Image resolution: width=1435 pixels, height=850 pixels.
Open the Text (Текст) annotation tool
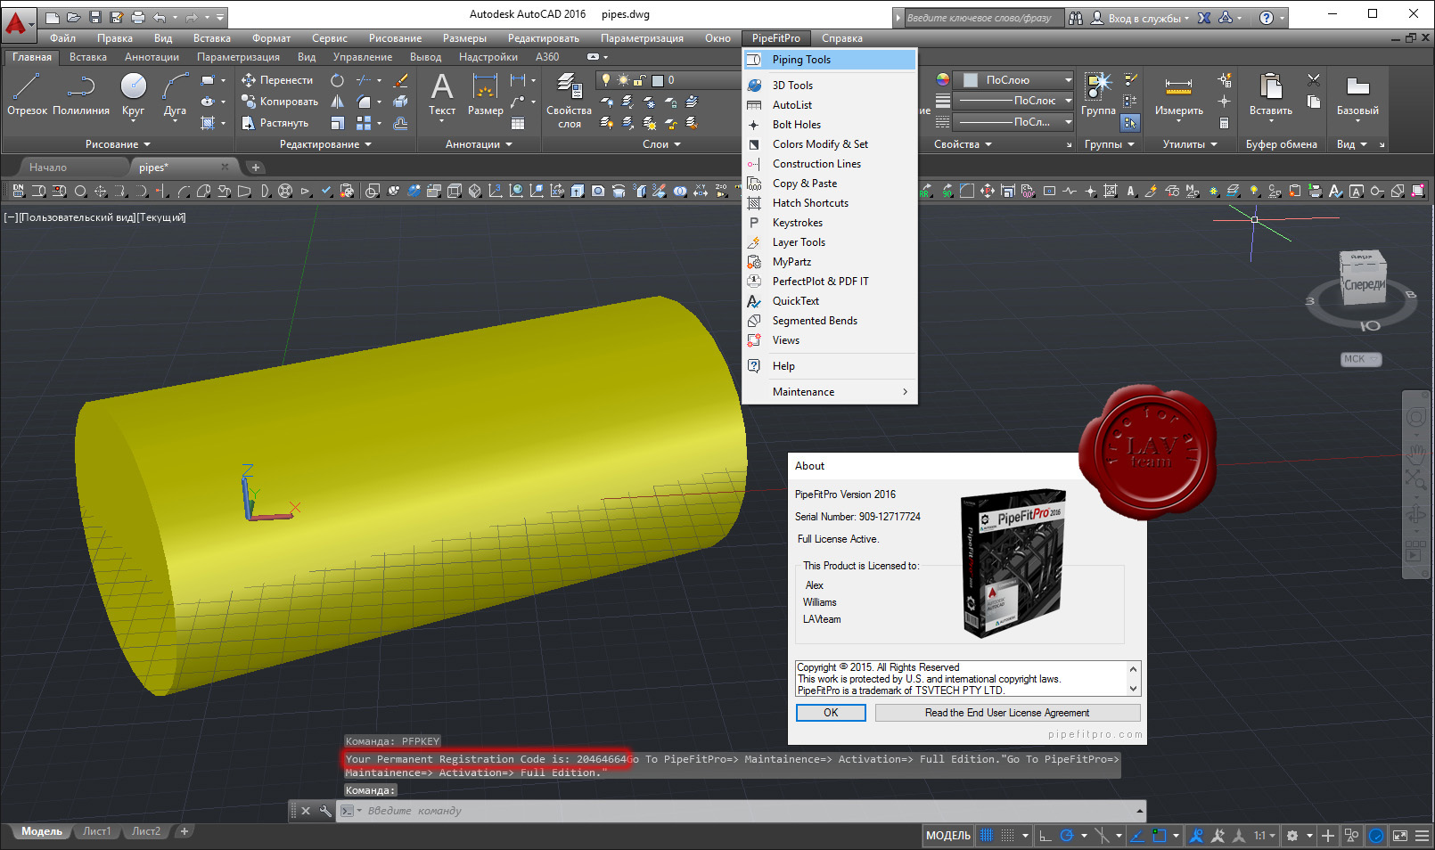442,94
